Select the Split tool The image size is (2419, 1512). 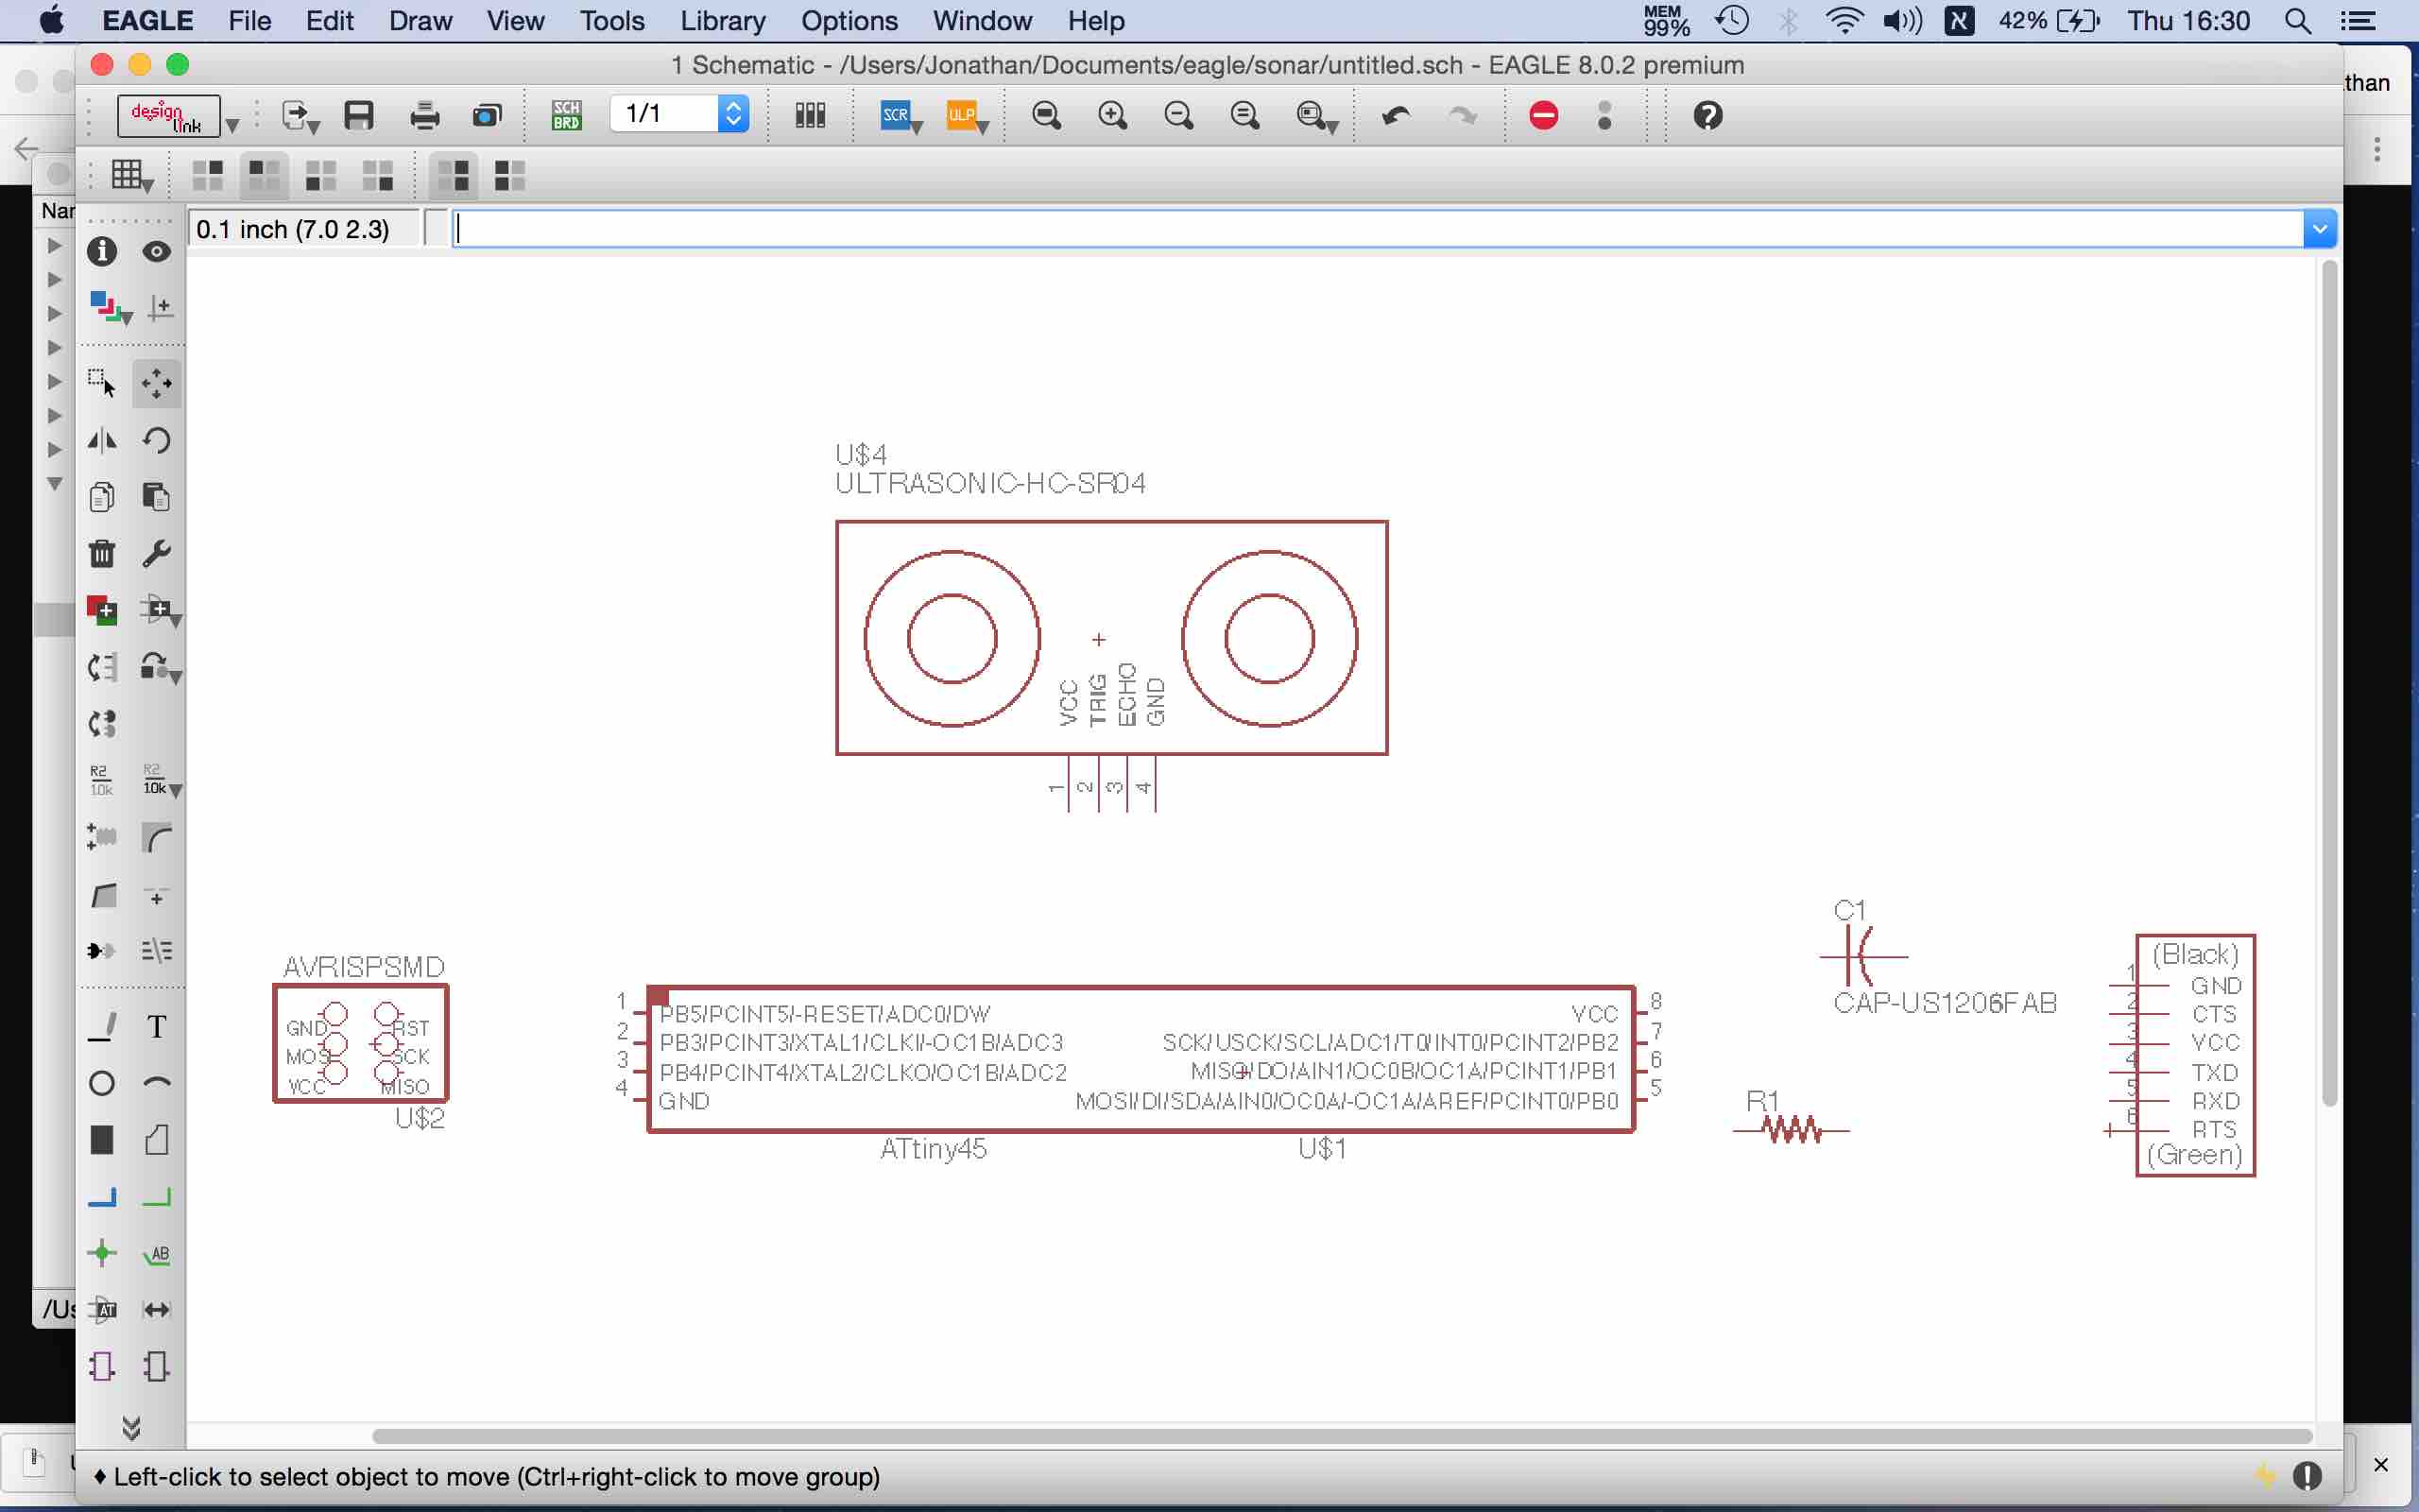coord(104,895)
